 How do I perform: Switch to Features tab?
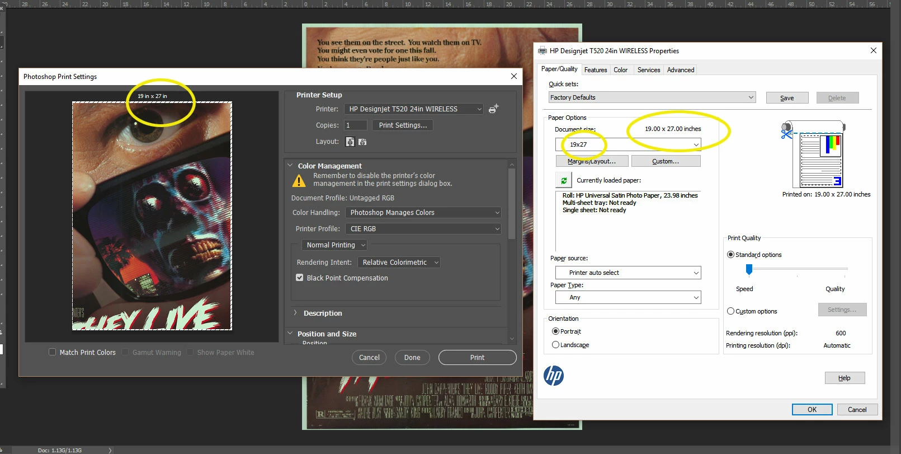(x=596, y=70)
